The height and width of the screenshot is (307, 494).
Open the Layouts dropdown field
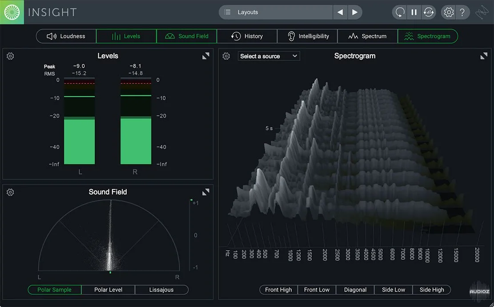pos(276,12)
